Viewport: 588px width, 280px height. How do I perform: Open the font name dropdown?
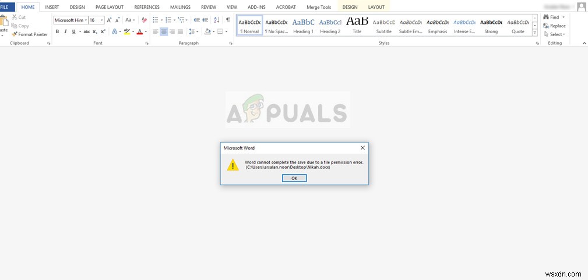pyautogui.click(x=86, y=20)
